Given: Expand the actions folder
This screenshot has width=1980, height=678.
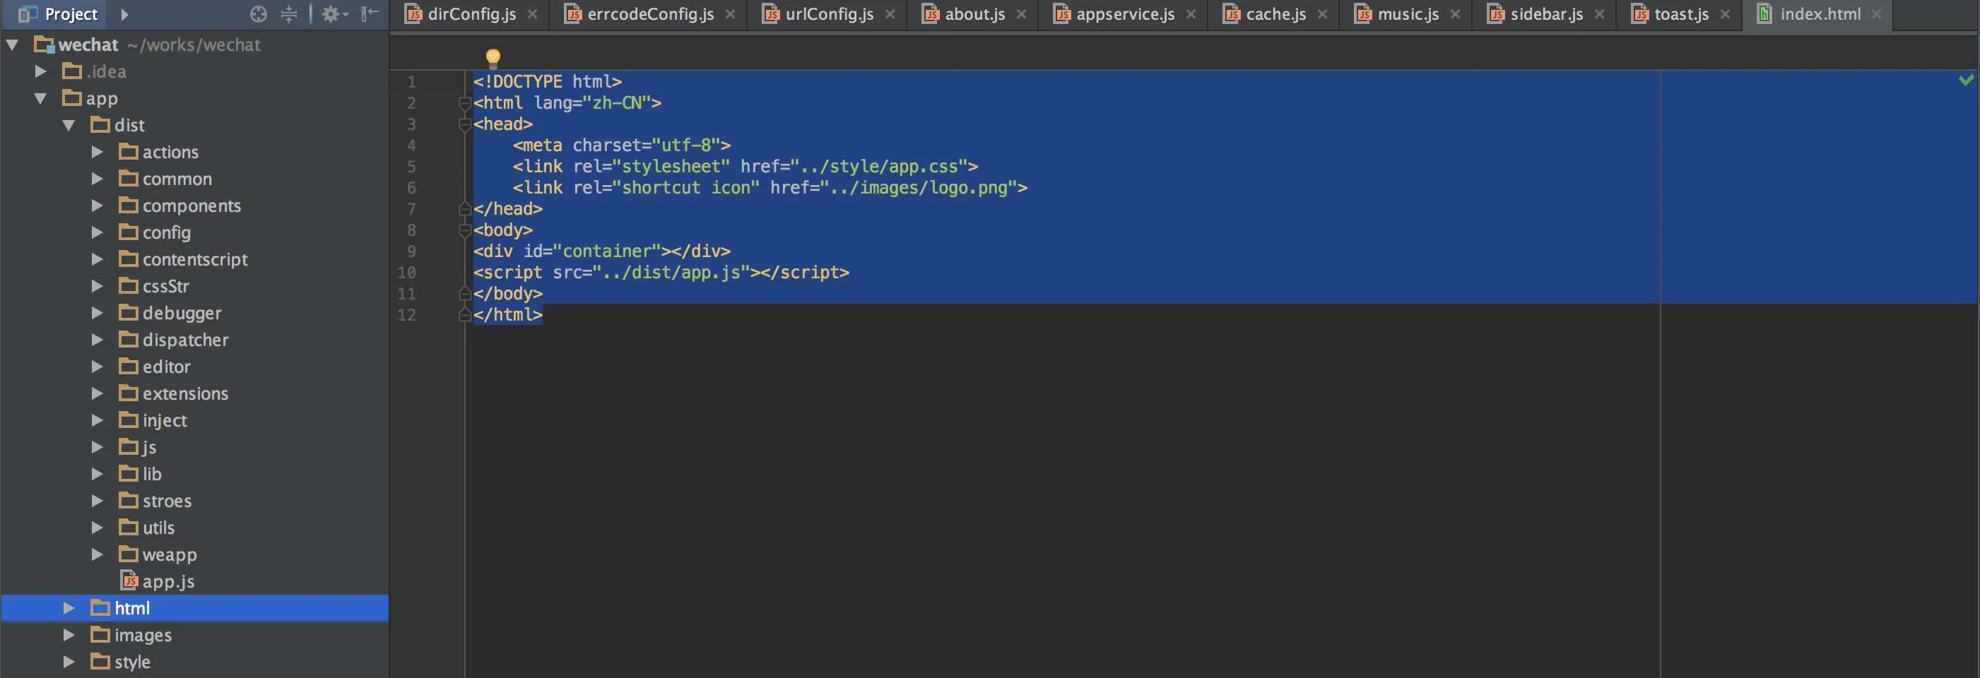Looking at the screenshot, I should [x=97, y=152].
